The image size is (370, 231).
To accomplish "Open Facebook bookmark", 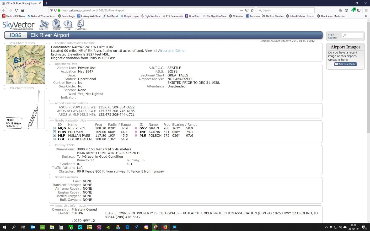I will 253,16.
